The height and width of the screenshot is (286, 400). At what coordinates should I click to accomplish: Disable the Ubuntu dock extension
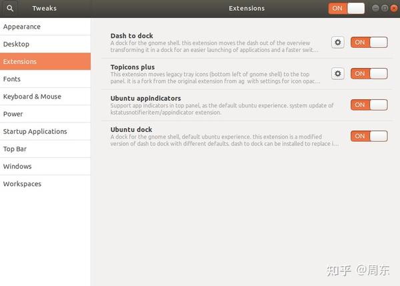pos(369,136)
